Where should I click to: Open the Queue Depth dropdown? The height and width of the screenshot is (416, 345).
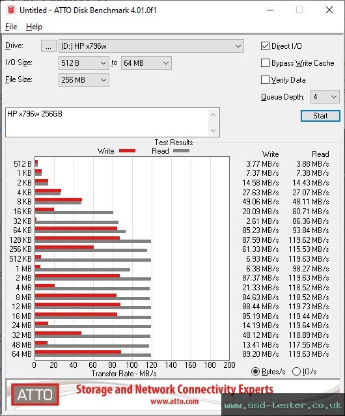pos(325,97)
